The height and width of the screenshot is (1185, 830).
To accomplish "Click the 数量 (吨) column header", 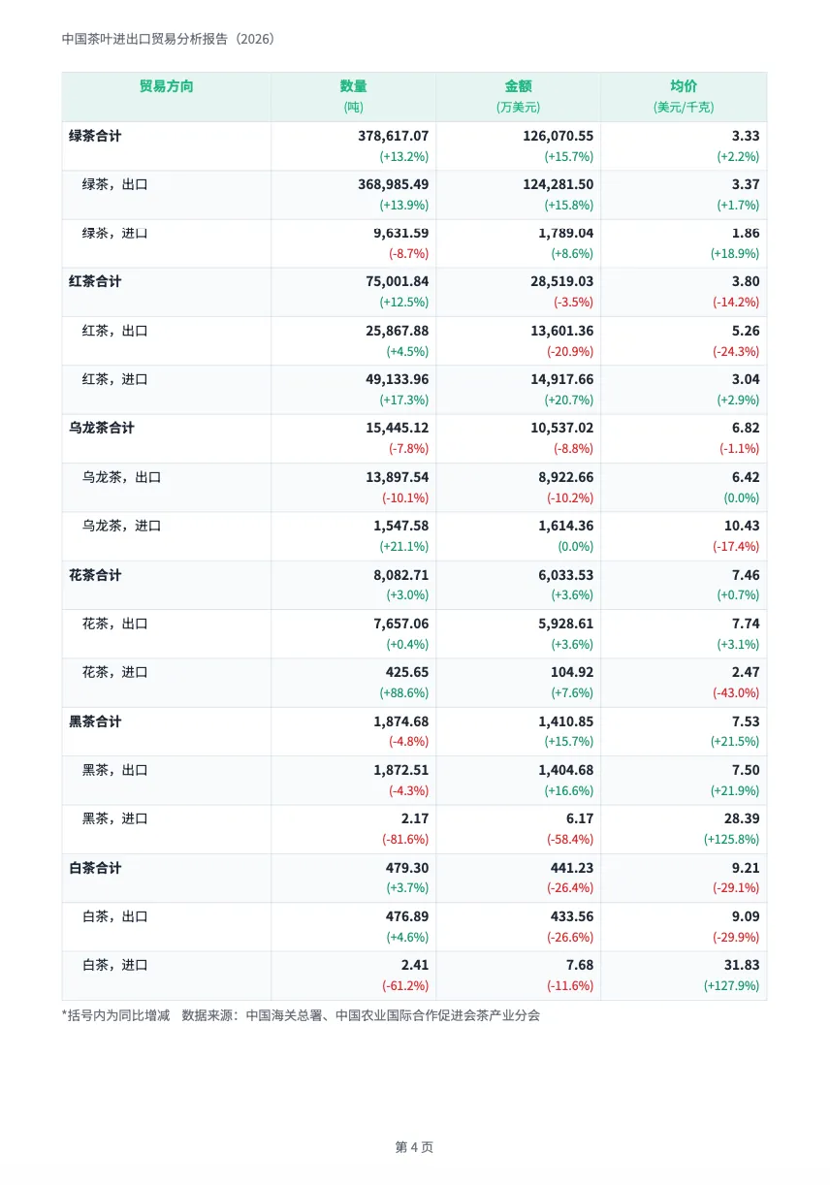I will [x=353, y=97].
